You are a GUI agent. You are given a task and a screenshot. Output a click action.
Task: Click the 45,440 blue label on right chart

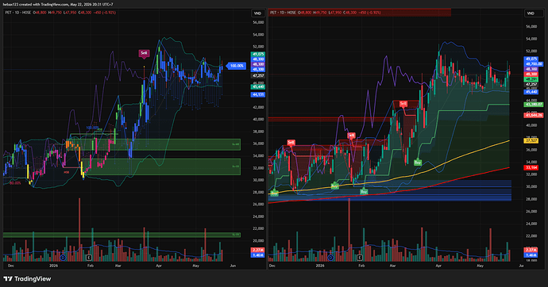pos(531,92)
